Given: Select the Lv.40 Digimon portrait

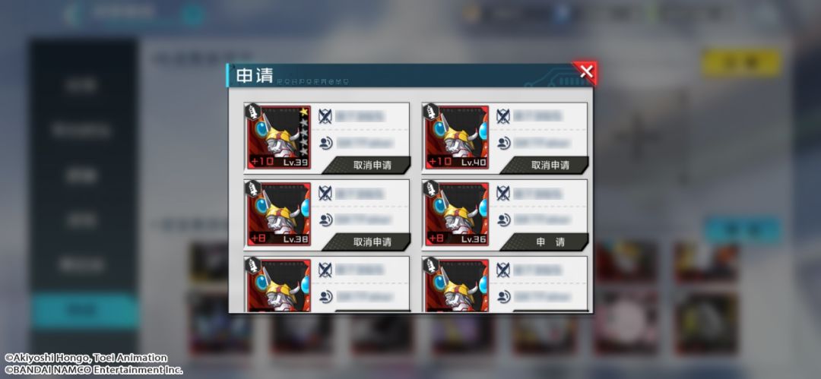Looking at the screenshot, I should [457, 137].
